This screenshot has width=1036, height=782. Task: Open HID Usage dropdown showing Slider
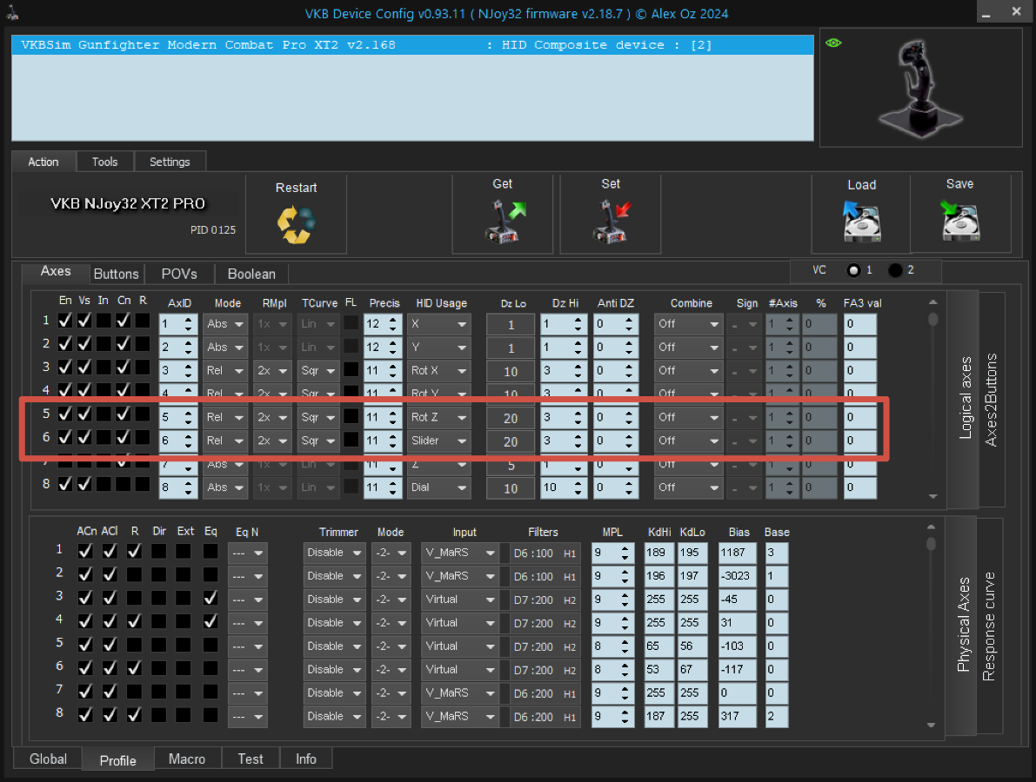pos(438,441)
